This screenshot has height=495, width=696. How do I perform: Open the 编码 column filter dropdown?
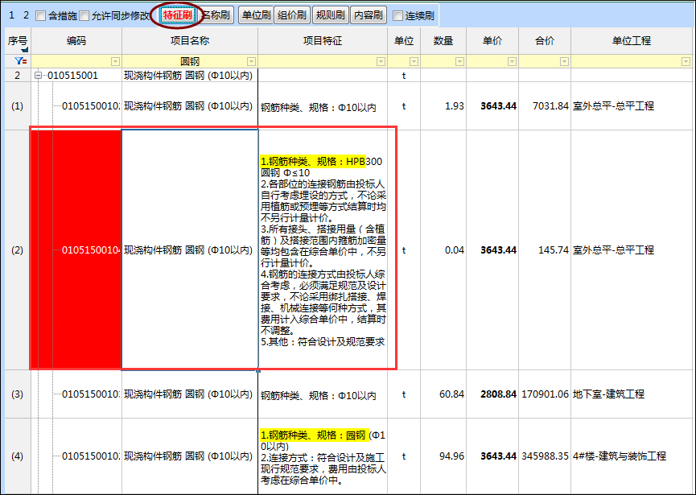[x=115, y=62]
